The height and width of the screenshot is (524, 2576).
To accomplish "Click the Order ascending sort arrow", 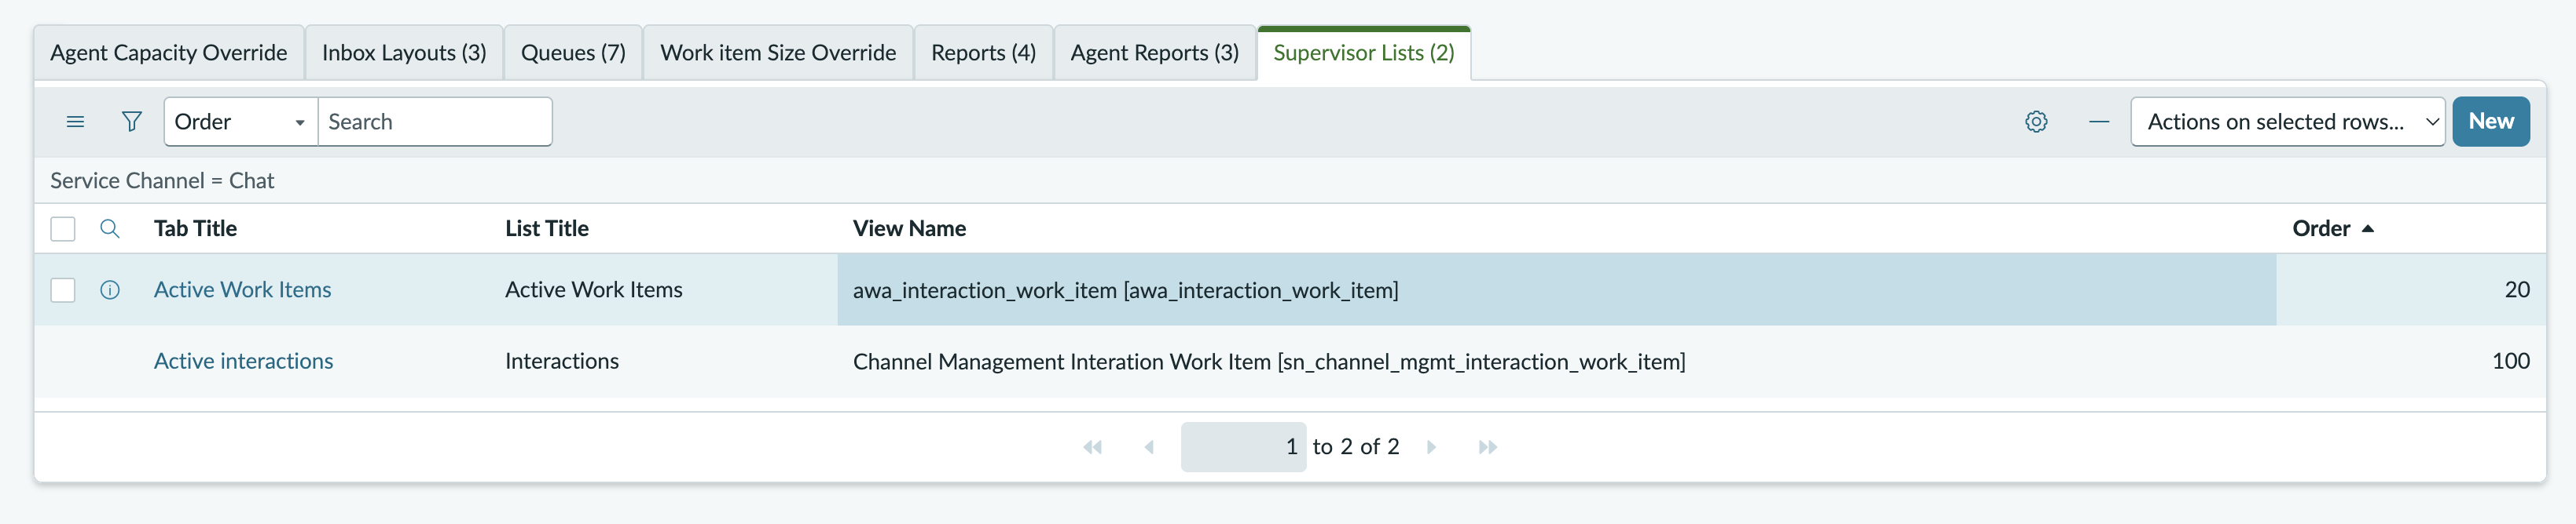I will [x=2367, y=228].
